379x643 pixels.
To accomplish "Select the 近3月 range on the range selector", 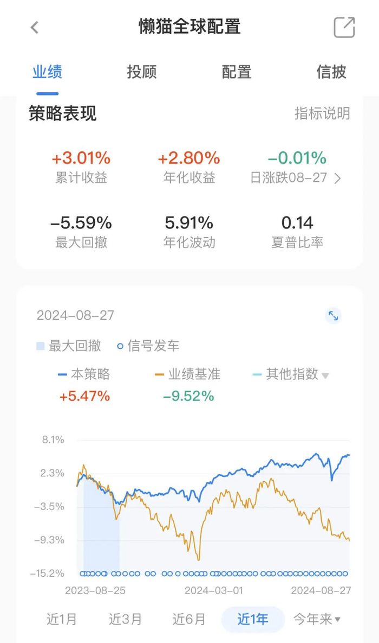I will 126,619.
